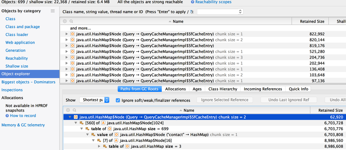346x150 pixels.
Task: Open the How to record link
Action: (23, 116)
